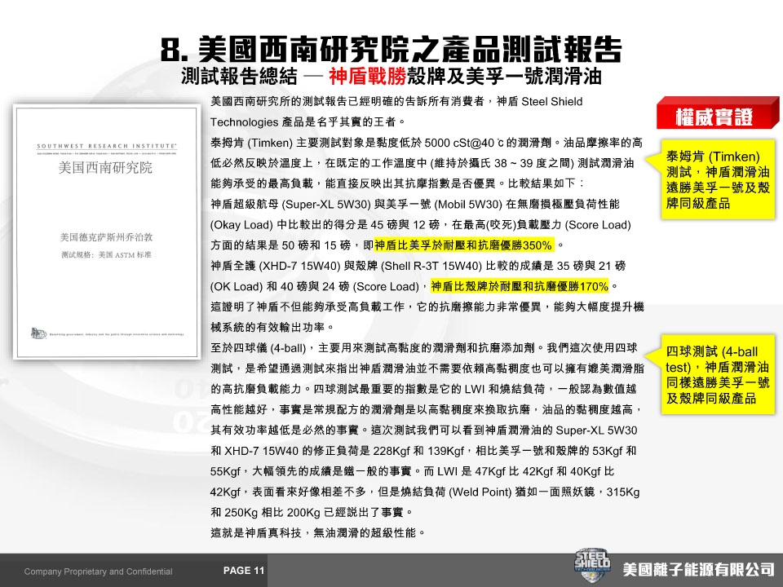Image resolution: width=783 pixels, height=587 pixels.
Task: Click SOUTHWEST RESEARCH INSTITUTE heading on the report cover
Action: [107, 146]
